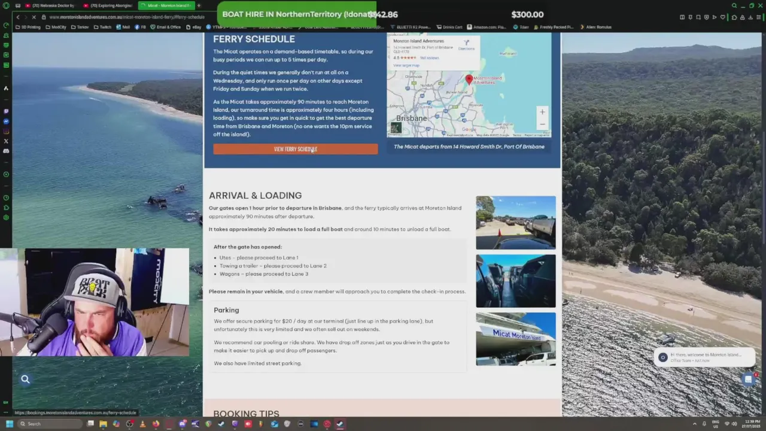Click the play toolbar icon
The image size is (766, 431).
[x=714, y=17]
